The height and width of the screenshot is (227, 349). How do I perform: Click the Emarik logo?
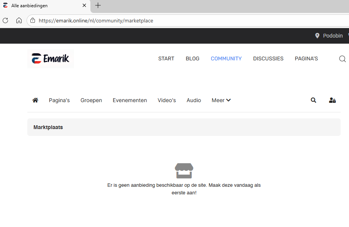pyautogui.click(x=50, y=58)
